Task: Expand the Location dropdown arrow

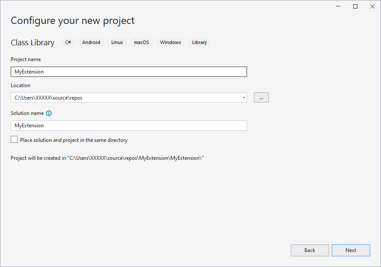Action: click(244, 98)
